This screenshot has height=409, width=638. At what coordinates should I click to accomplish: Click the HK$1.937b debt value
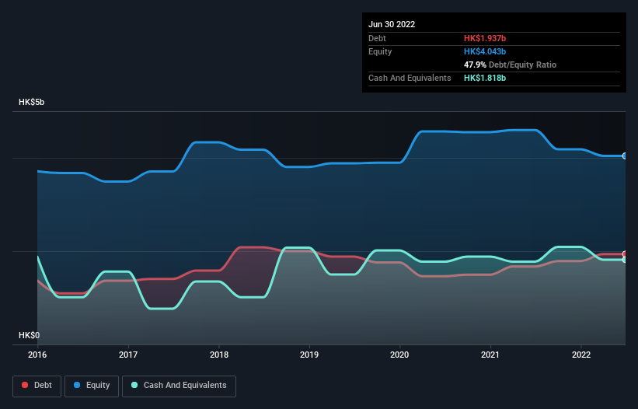tap(485, 38)
